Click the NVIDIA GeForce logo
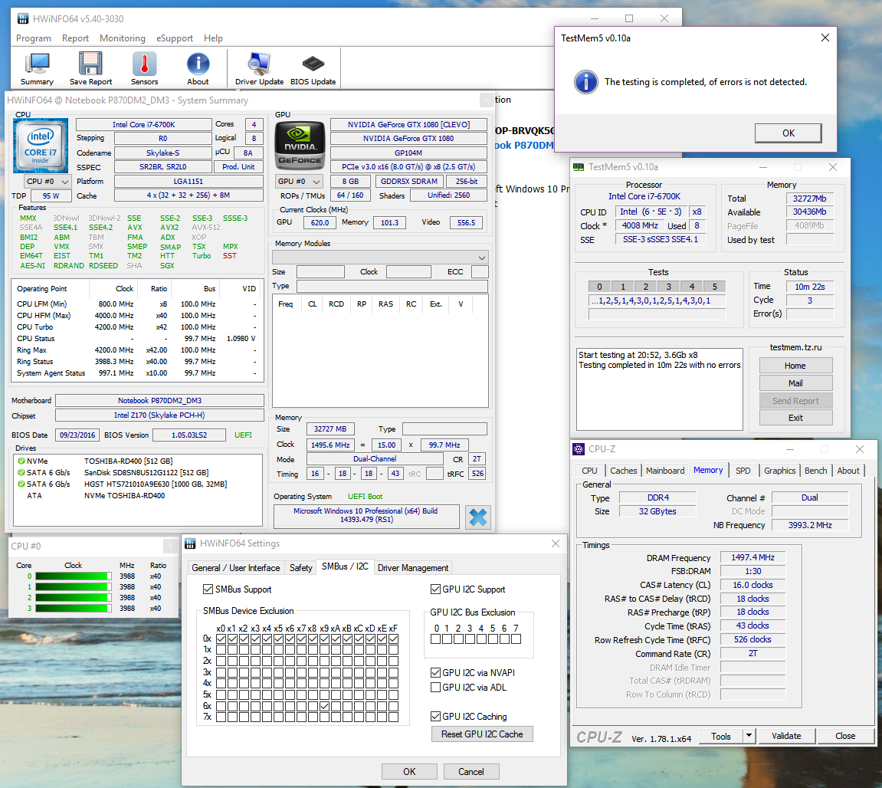The image size is (882, 788). tap(300, 145)
